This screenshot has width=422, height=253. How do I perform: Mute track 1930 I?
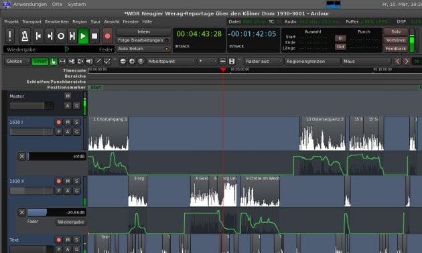(68, 122)
